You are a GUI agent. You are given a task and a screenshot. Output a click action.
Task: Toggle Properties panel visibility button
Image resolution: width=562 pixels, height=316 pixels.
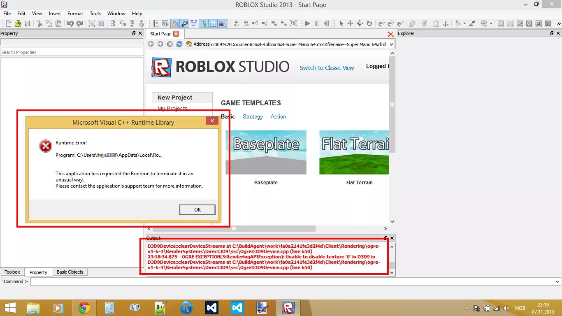213,24
